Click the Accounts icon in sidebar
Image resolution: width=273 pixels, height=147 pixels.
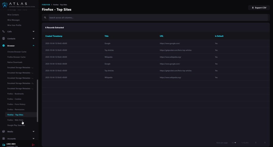point(3,139)
